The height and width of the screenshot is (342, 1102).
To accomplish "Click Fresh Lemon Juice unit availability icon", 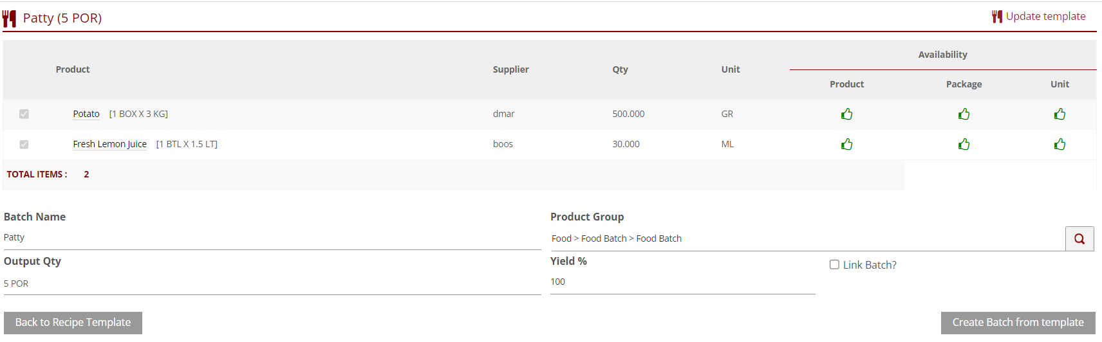I will [x=1060, y=145].
